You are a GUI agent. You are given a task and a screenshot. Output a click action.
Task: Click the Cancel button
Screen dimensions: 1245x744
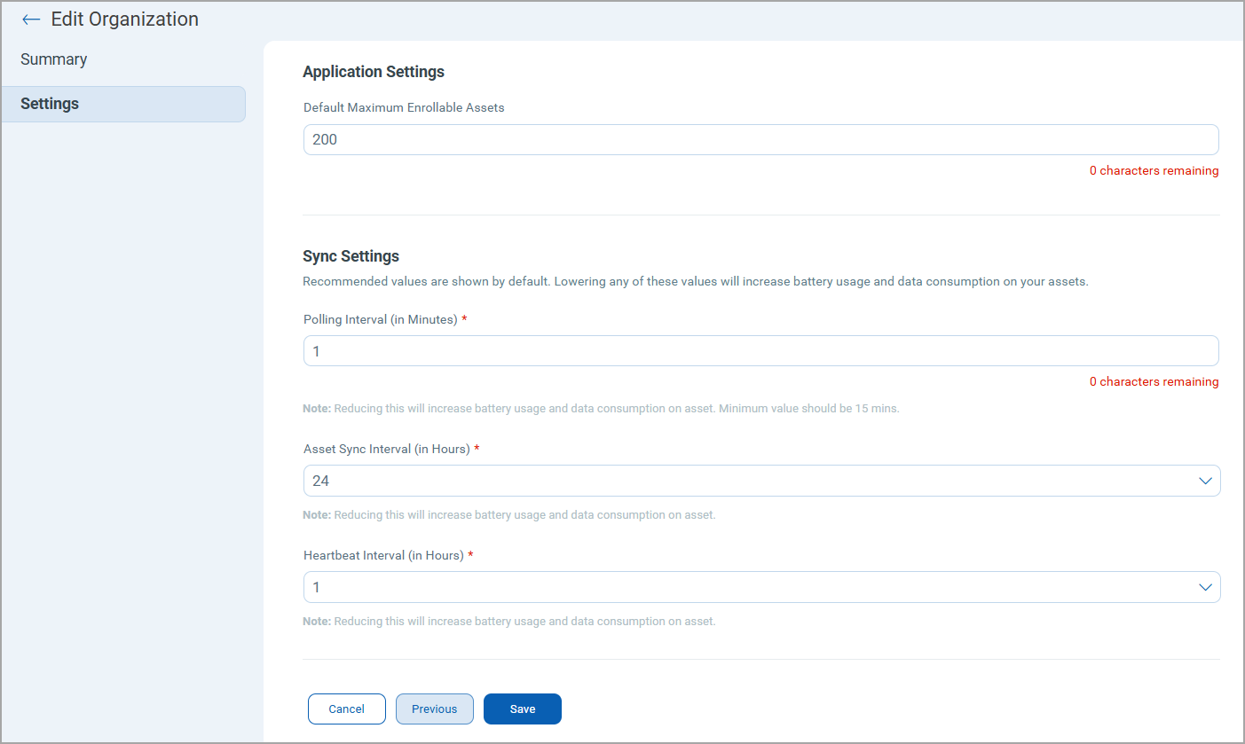347,709
